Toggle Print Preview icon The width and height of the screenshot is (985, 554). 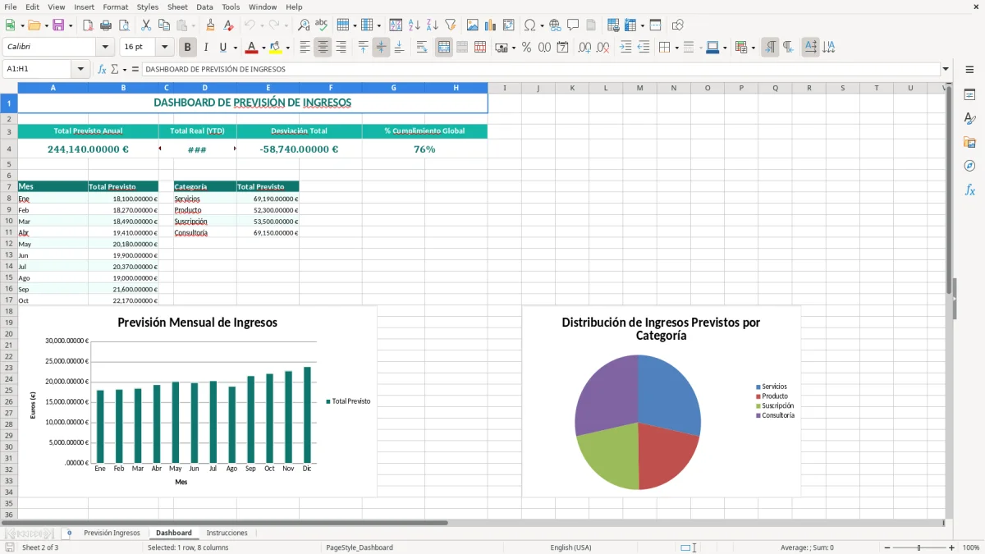[122, 25]
